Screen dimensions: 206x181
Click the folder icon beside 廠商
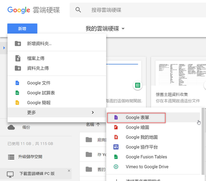[89, 140]
